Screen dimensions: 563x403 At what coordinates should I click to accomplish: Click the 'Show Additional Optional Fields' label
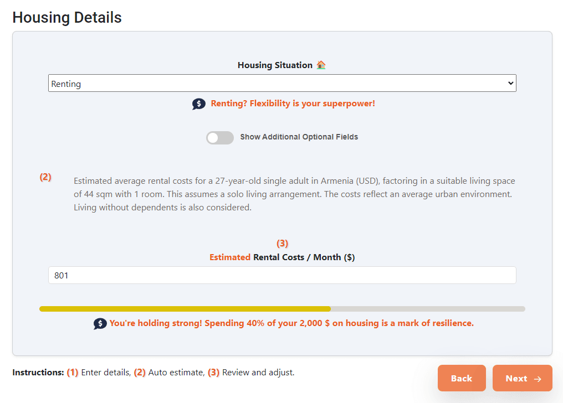pos(299,137)
